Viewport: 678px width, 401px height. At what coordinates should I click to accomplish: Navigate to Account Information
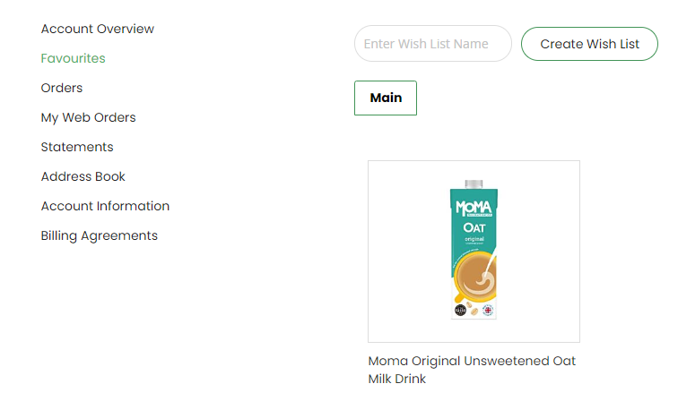click(105, 206)
